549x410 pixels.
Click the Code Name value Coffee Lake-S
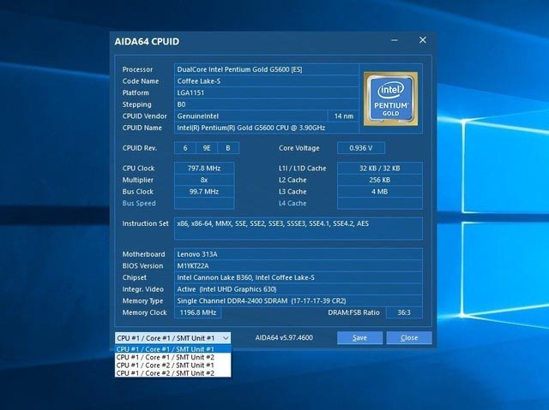click(267, 81)
